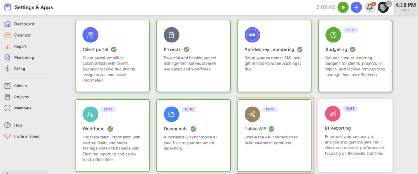Open the Dashboard sidebar item
Image resolution: width=418 pixels, height=174 pixels.
point(24,24)
